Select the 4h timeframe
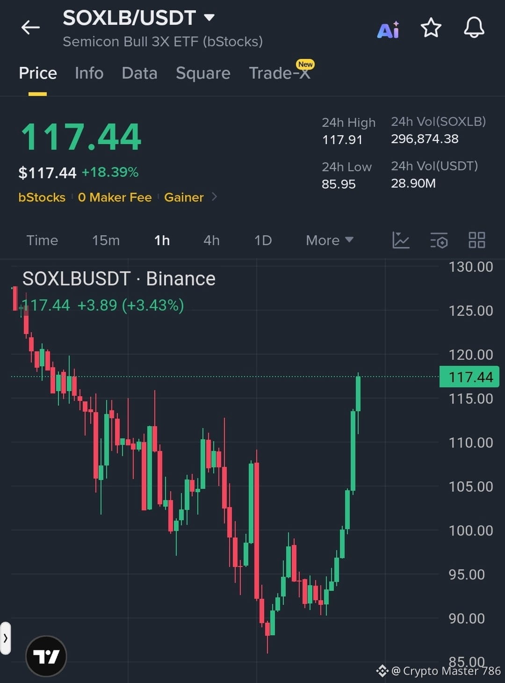This screenshot has height=683, width=505. (211, 240)
